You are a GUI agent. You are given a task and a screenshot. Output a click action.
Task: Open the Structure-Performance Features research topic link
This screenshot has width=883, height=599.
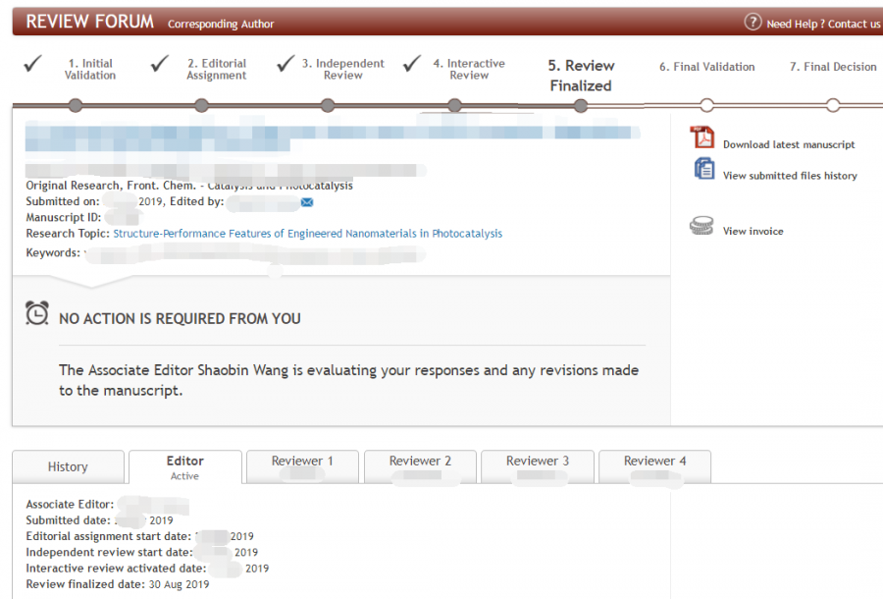[x=307, y=234]
